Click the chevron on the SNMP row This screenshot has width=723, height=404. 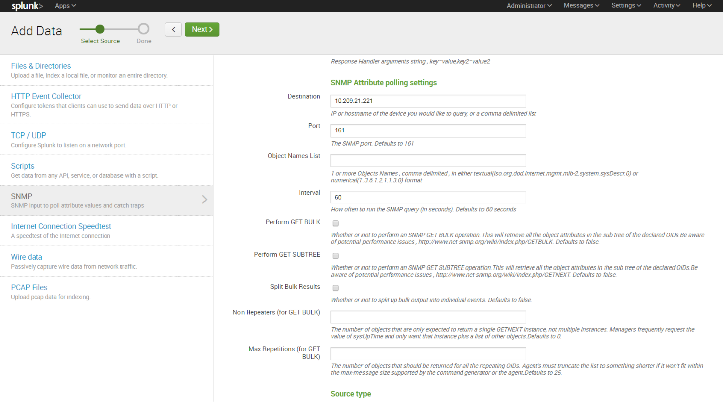(204, 199)
